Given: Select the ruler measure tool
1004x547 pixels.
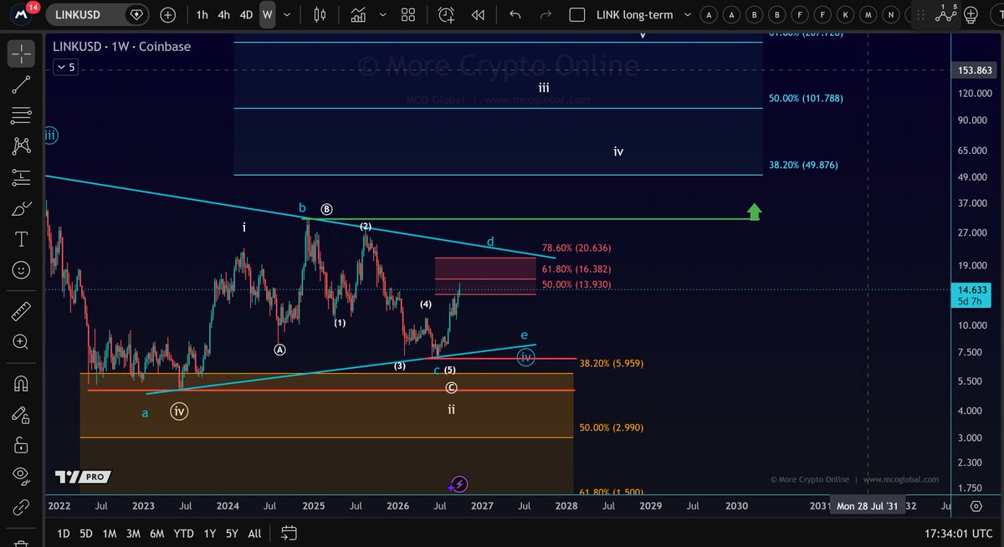Looking at the screenshot, I should (21, 311).
